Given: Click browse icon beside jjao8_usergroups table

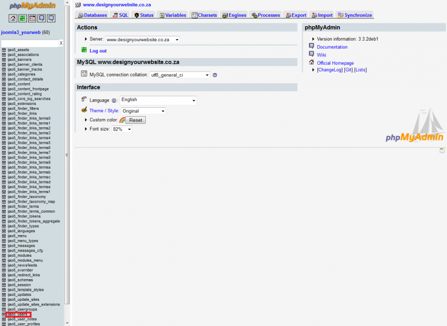Looking at the screenshot, I should (x=4, y=309).
